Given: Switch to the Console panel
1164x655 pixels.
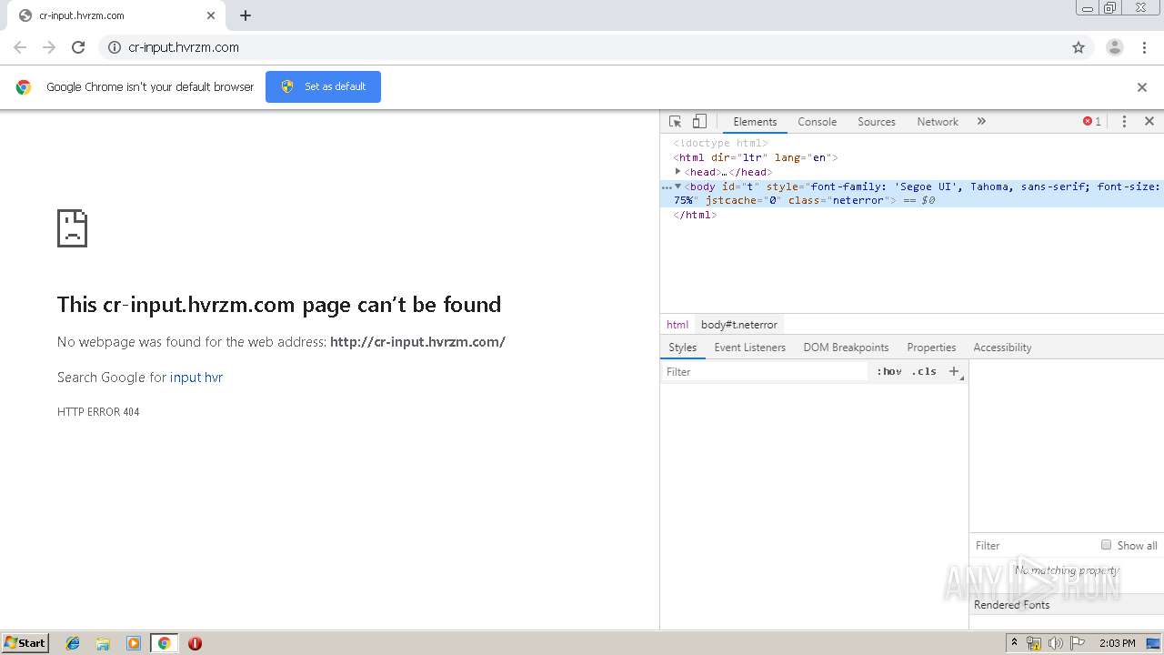Looking at the screenshot, I should [817, 121].
